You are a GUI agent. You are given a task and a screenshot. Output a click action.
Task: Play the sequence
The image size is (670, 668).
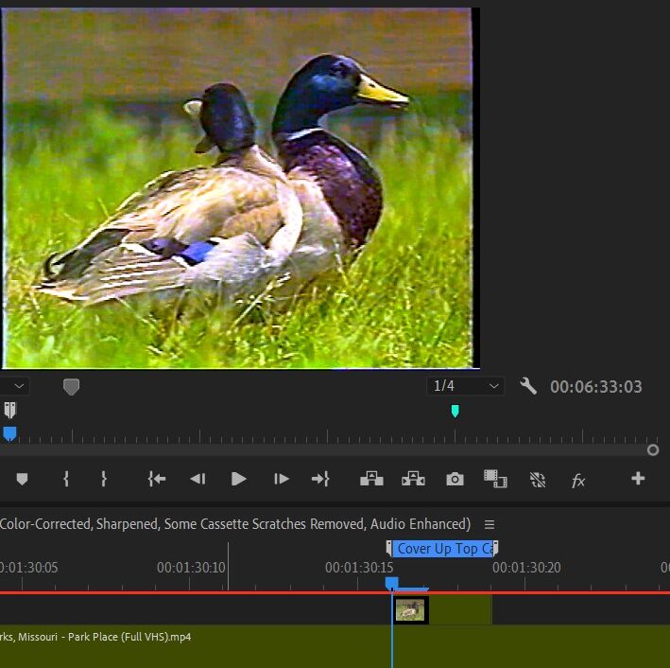tap(238, 479)
